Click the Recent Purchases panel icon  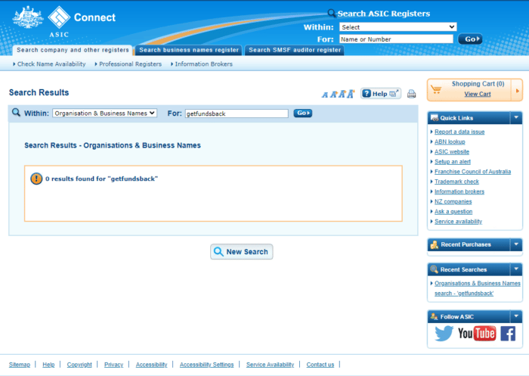click(x=435, y=244)
